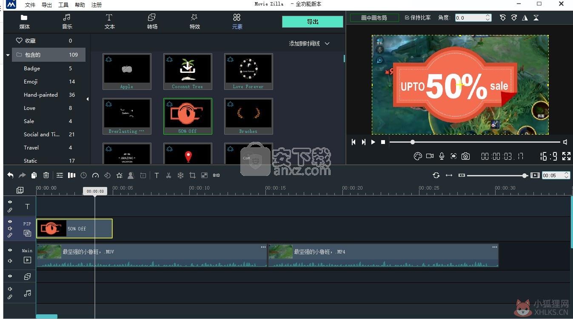Switch to the 特效 tab
573x319 pixels.
(194, 21)
